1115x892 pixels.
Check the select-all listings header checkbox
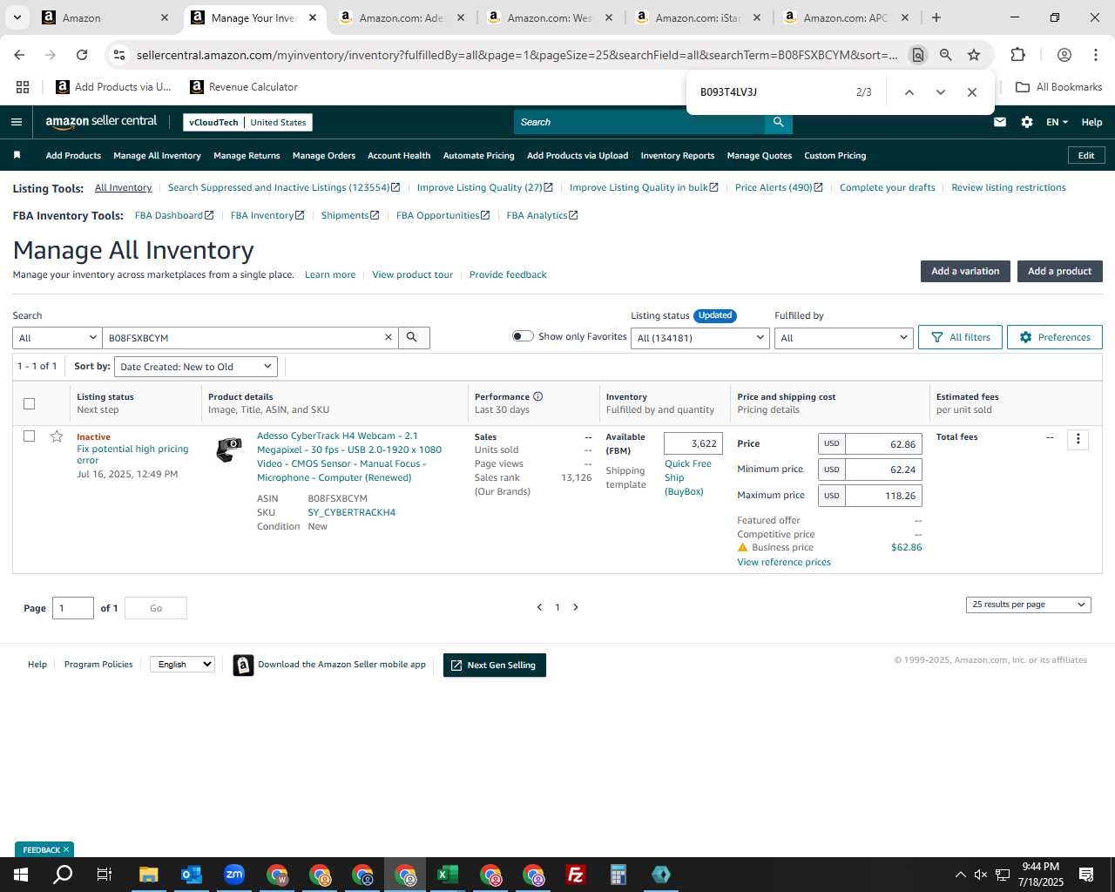tap(29, 403)
